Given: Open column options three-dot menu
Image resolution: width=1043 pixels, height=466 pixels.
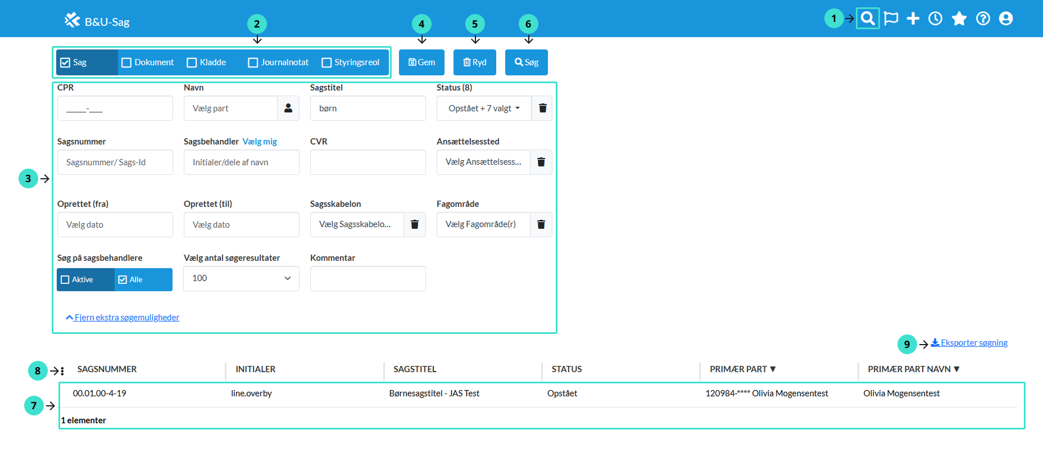Looking at the screenshot, I should coord(62,371).
